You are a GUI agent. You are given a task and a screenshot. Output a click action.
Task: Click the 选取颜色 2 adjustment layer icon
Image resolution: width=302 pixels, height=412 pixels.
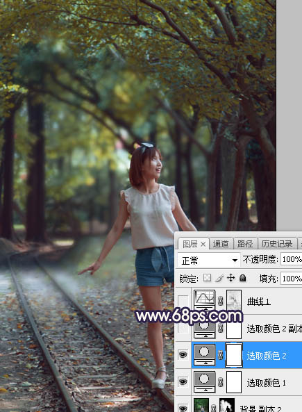[205, 355]
